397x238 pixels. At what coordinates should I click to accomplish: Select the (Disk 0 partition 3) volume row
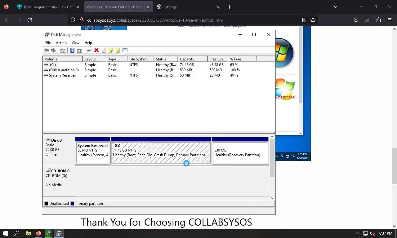click(x=158, y=70)
